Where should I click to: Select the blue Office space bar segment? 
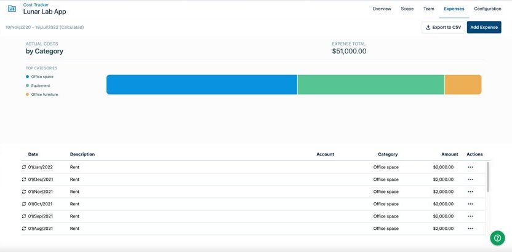[x=201, y=85]
